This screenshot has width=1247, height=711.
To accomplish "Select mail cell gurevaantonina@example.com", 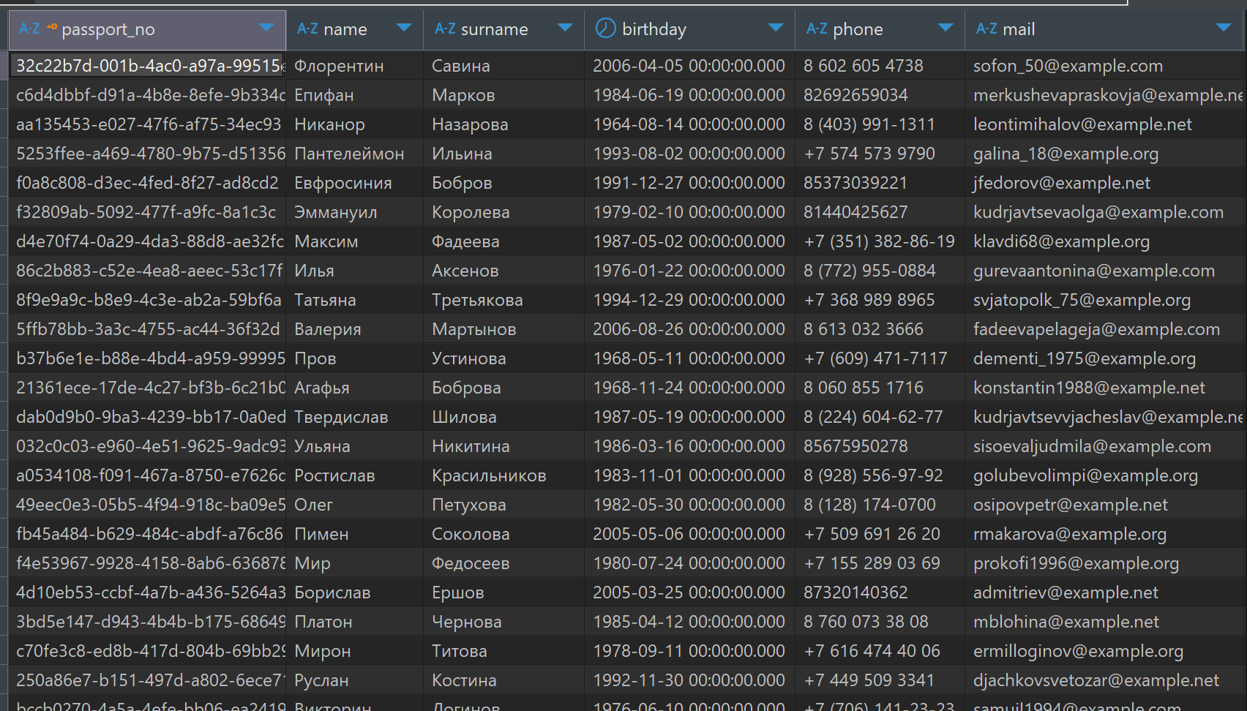I will pyautogui.click(x=1106, y=271).
